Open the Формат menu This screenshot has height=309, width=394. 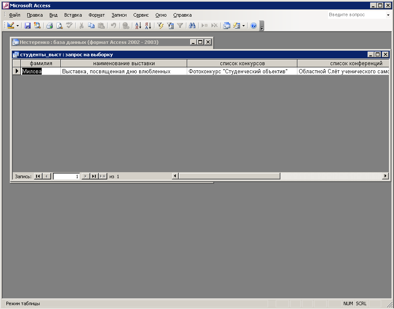pyautogui.click(x=97, y=15)
